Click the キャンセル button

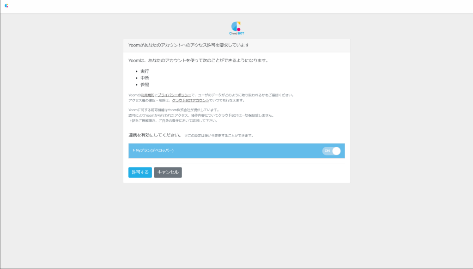pos(168,172)
